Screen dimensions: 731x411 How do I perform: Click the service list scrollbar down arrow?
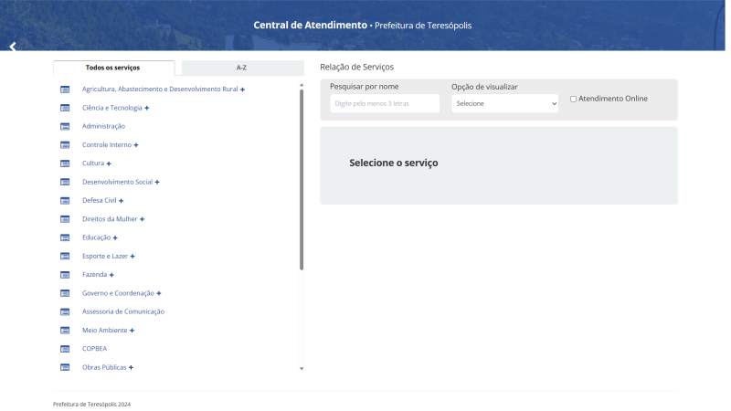point(302,368)
